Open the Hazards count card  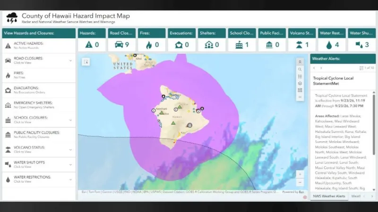coord(92,40)
